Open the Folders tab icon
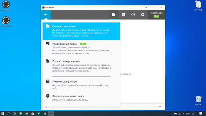Viewport: 206px width, 116px height. tap(114, 14)
